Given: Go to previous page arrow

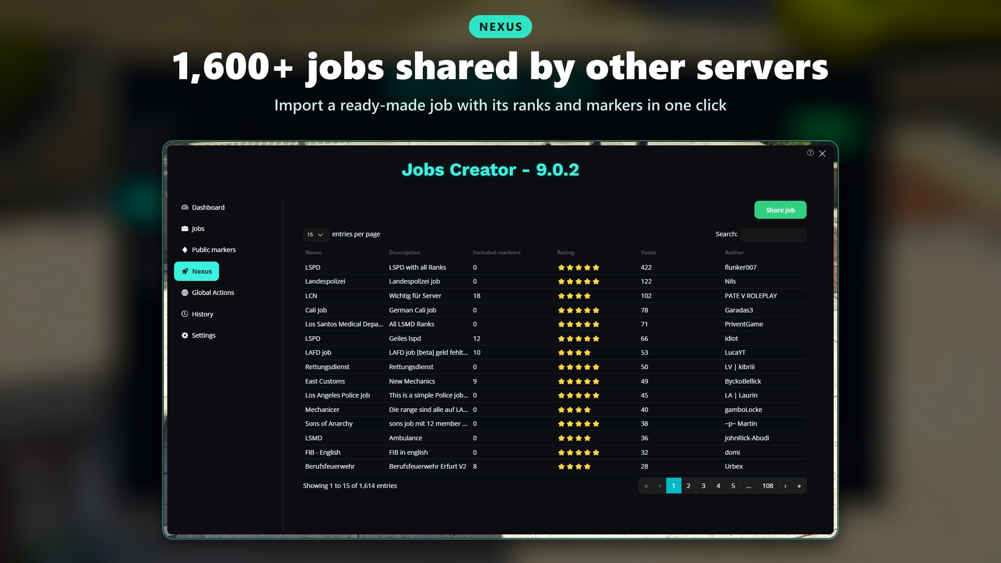Looking at the screenshot, I should point(660,486).
